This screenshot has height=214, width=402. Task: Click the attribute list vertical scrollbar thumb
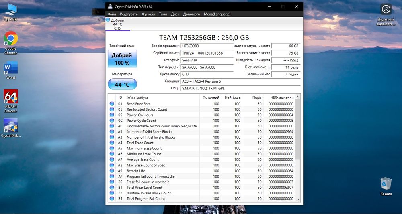[x=297, y=129]
